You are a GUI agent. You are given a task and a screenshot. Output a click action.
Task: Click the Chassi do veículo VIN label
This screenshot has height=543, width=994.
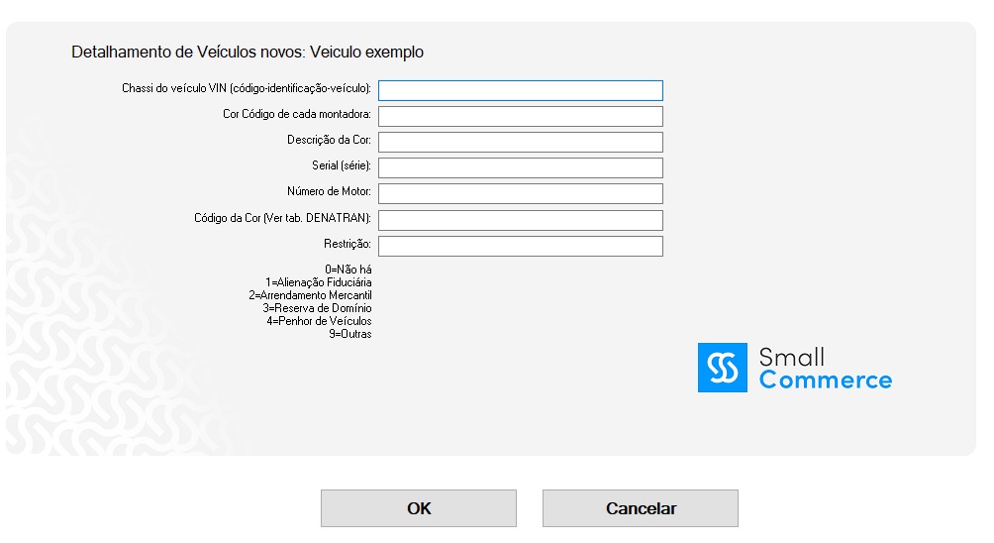246,89
